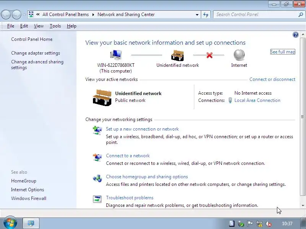This screenshot has width=306, height=229.
Task: Open HomeGroup under See also
Action: click(24, 181)
